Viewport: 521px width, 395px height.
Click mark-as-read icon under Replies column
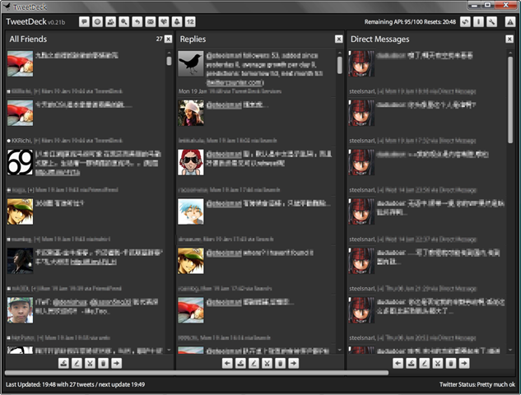point(240,363)
